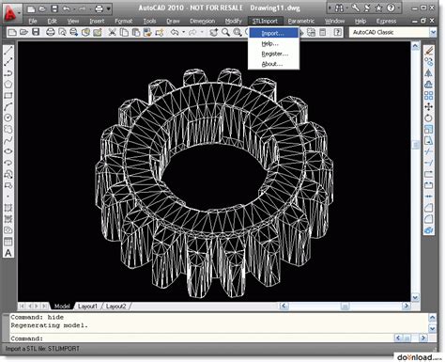This screenshot has width=445, height=362.
Task: Open the File menu
Action: [33, 21]
